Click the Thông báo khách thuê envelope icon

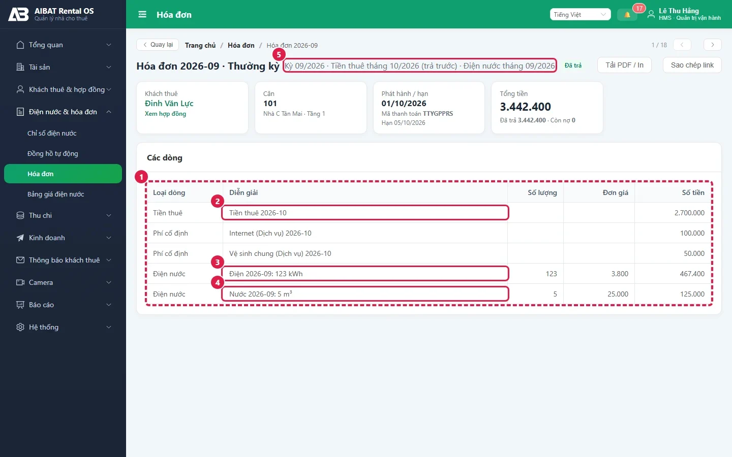20,260
